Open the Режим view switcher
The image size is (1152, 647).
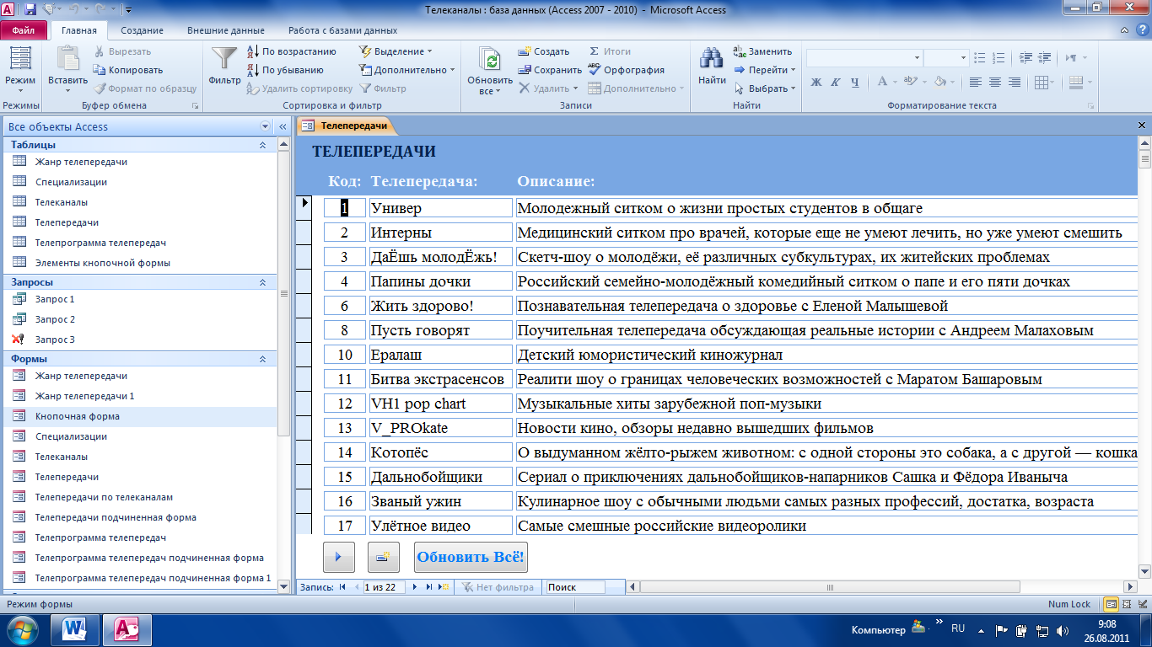[x=20, y=70]
